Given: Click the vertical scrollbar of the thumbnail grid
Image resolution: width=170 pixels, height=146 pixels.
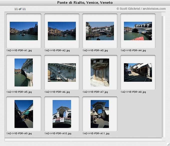Looking at the screenshot, I should (163, 77).
